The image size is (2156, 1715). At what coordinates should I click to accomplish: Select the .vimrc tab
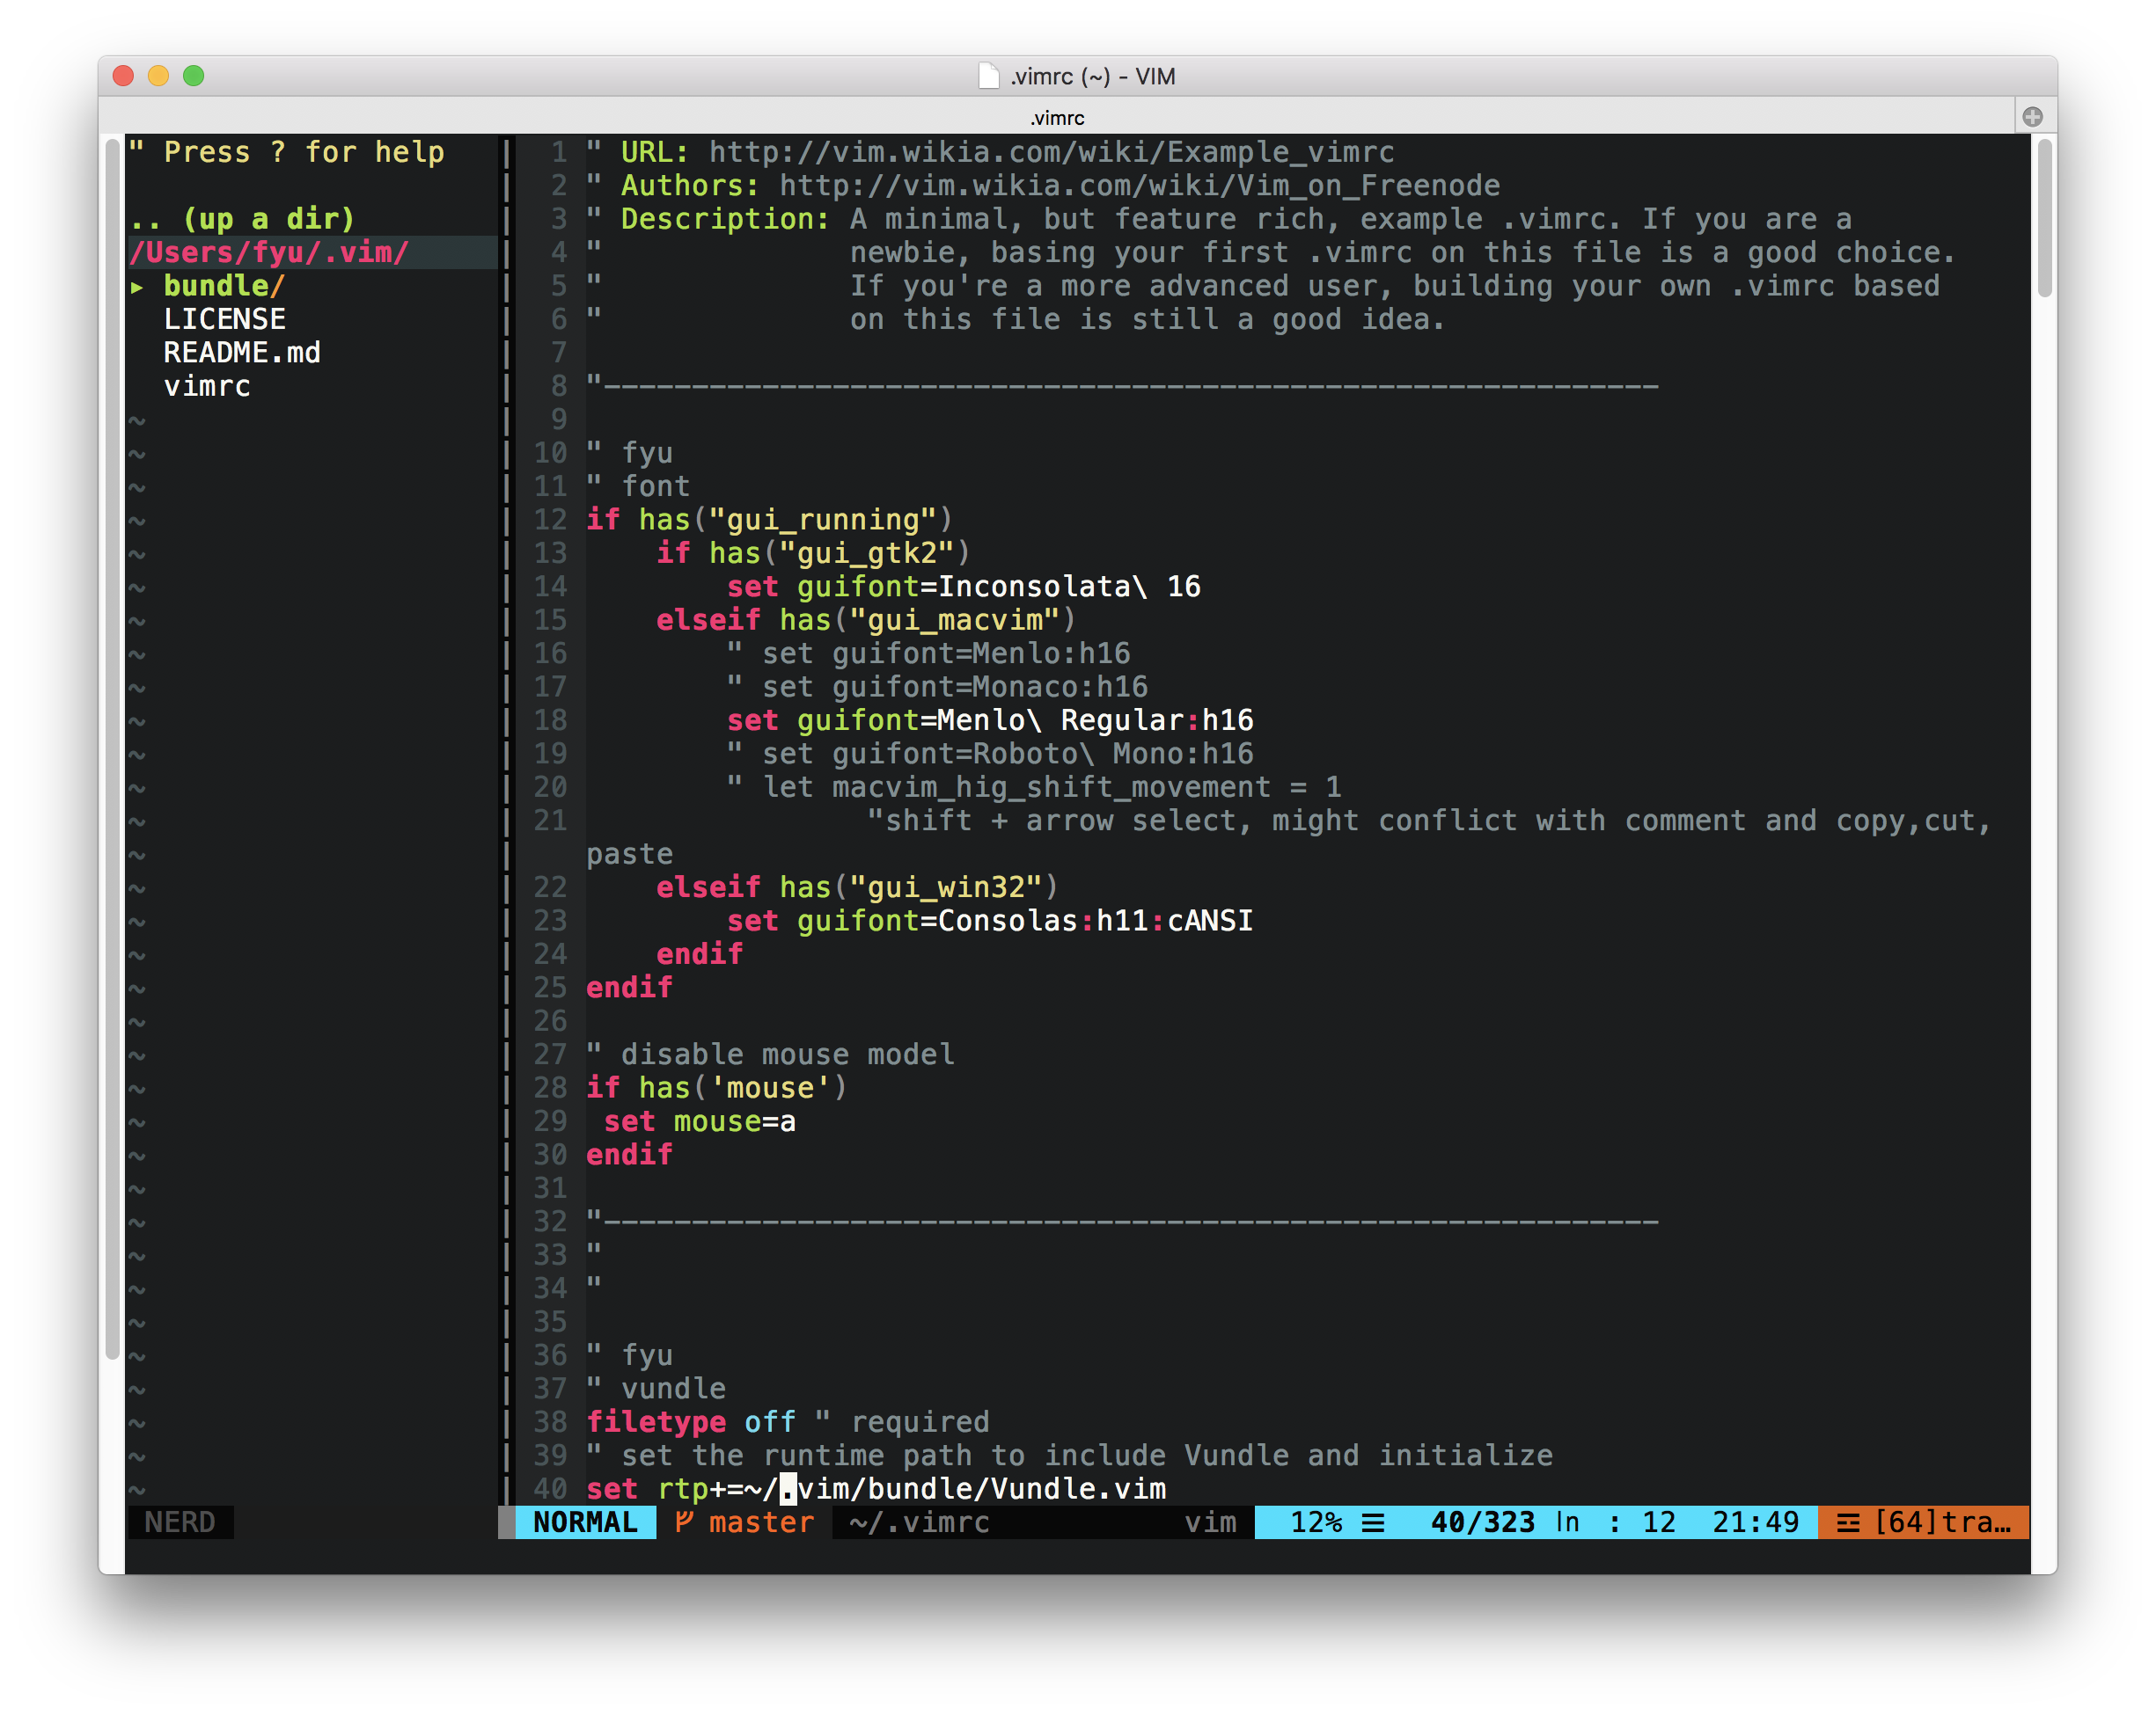pos(1056,118)
